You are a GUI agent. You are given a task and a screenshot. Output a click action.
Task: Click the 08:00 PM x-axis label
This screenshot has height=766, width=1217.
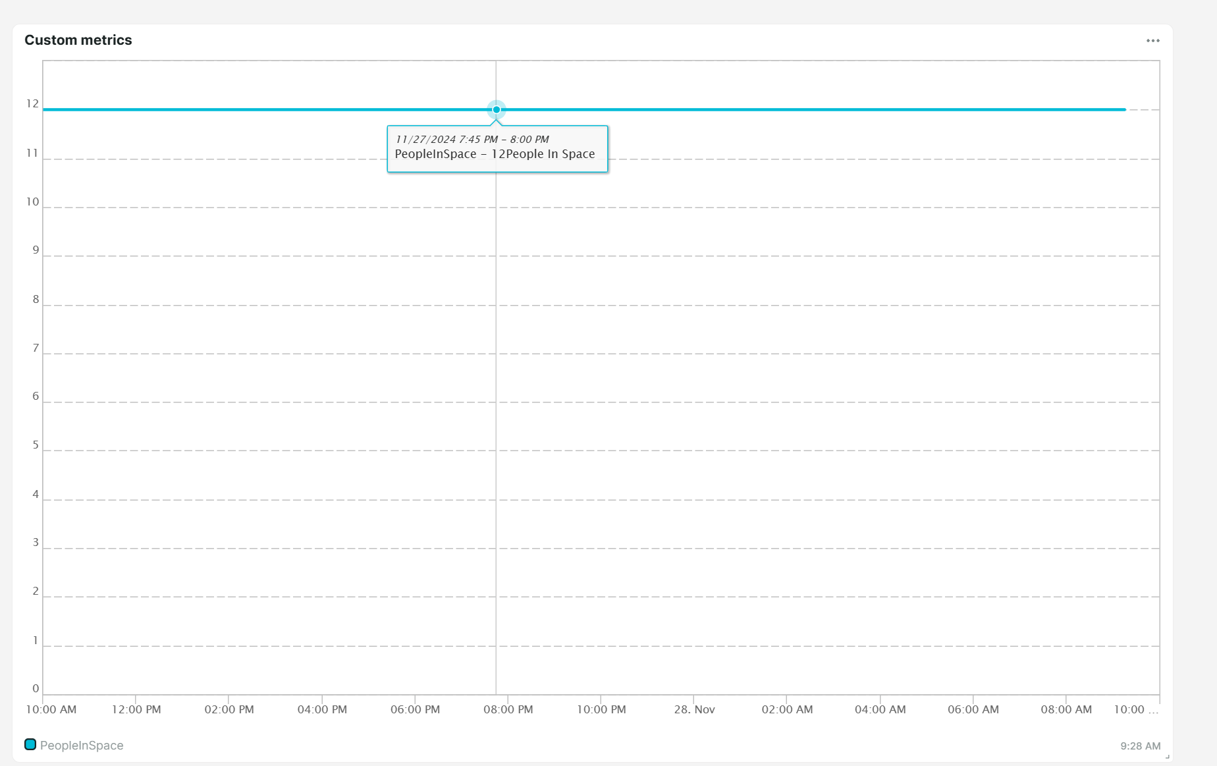coord(508,709)
